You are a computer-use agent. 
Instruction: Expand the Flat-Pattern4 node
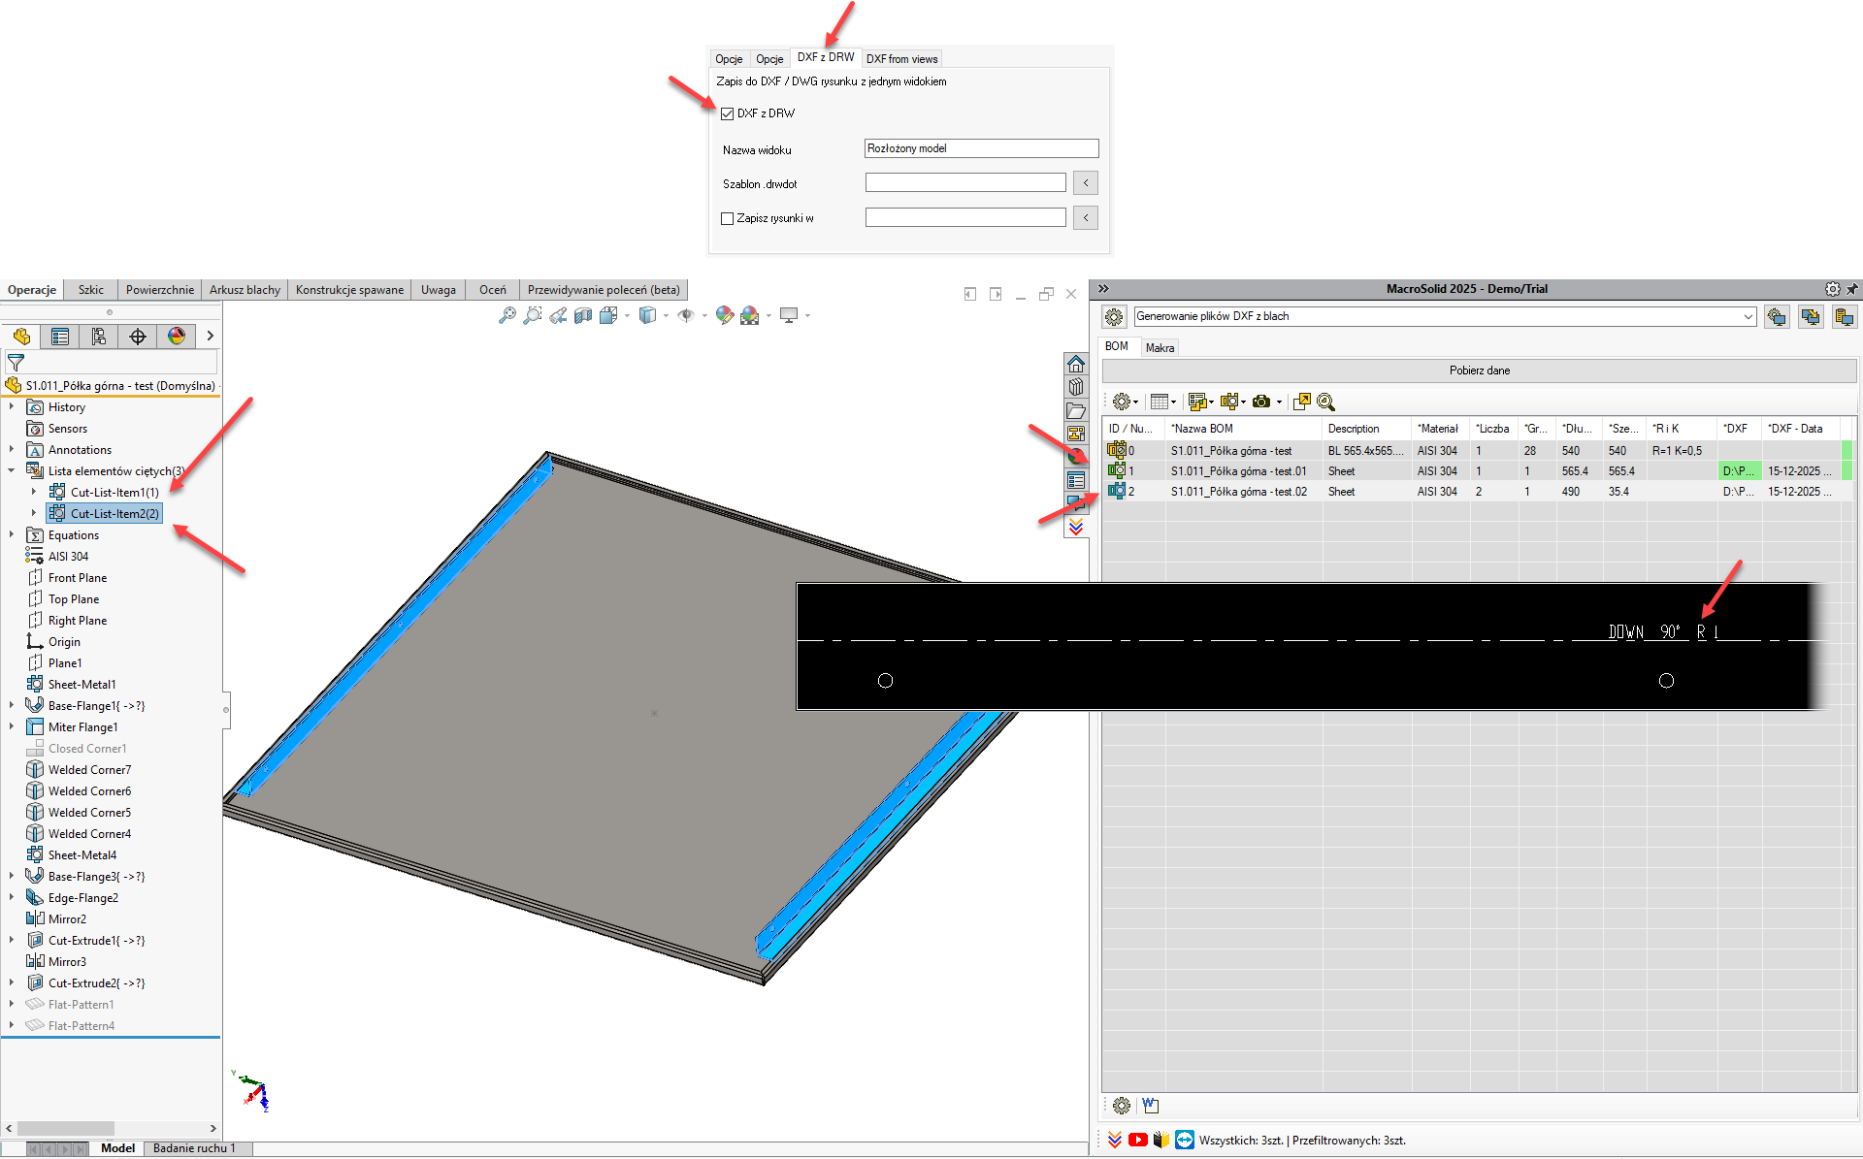(12, 1026)
